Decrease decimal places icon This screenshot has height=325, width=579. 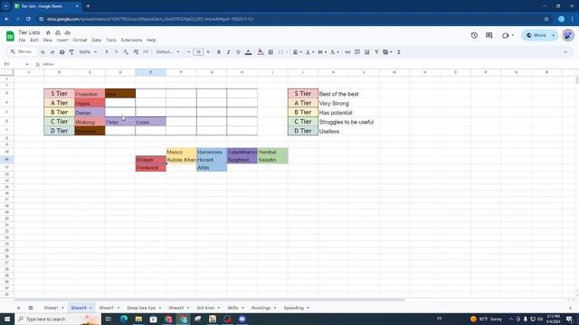(x=126, y=52)
